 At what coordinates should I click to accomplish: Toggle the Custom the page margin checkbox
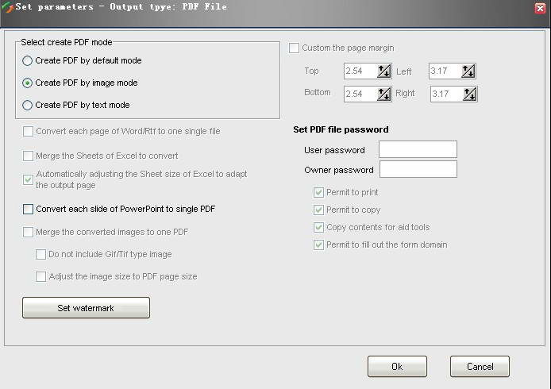(x=295, y=48)
